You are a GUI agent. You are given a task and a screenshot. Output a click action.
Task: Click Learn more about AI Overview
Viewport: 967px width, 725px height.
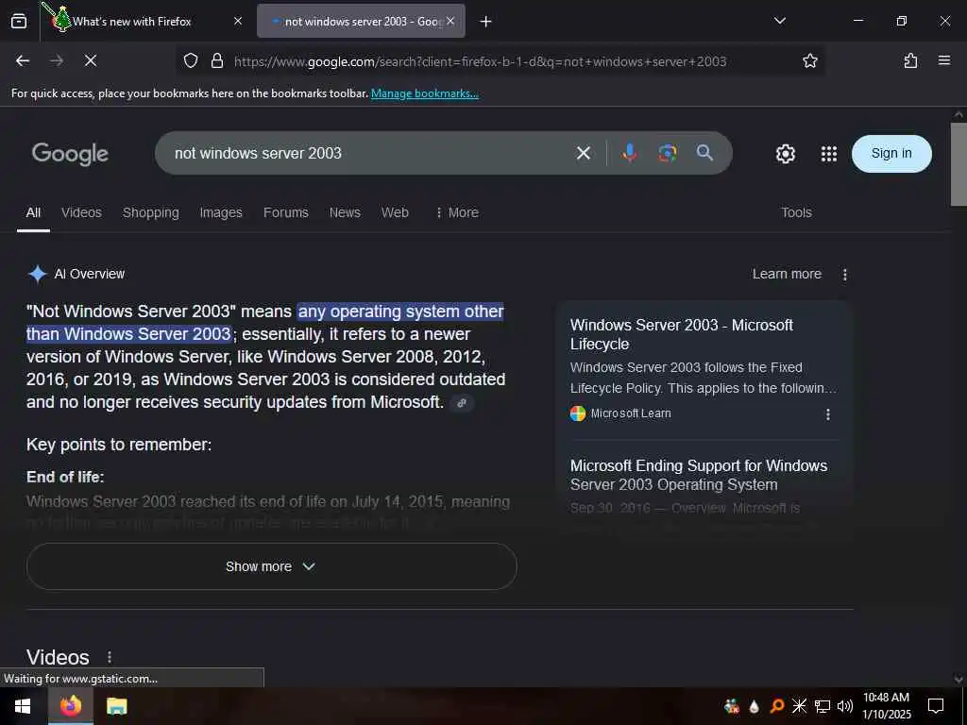click(787, 275)
